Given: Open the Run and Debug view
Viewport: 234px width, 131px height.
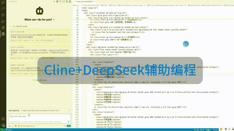Looking at the screenshot, I should click(3, 21).
